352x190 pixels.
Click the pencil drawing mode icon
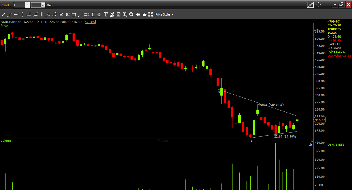[x=310, y=5]
